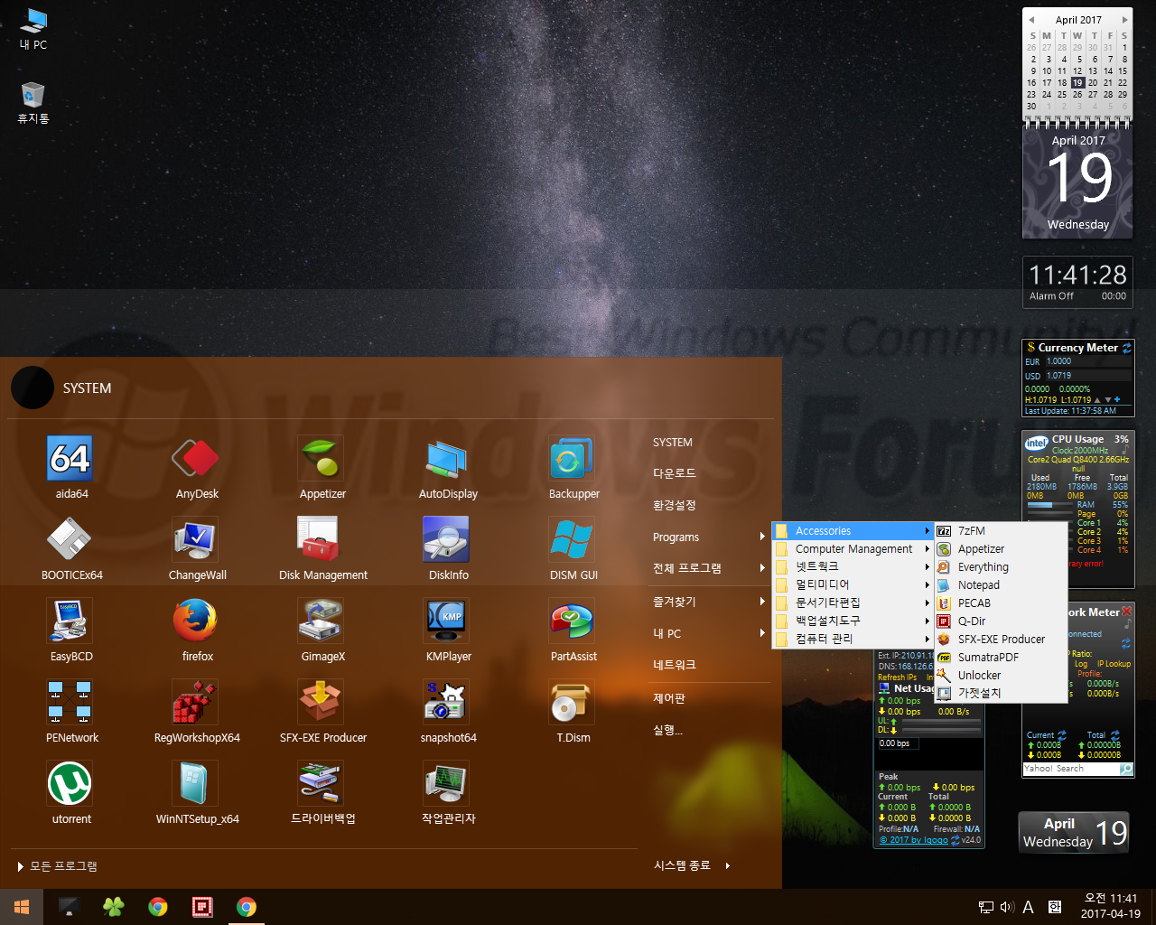
Task: Launch PartAssist partition tool
Action: (573, 631)
